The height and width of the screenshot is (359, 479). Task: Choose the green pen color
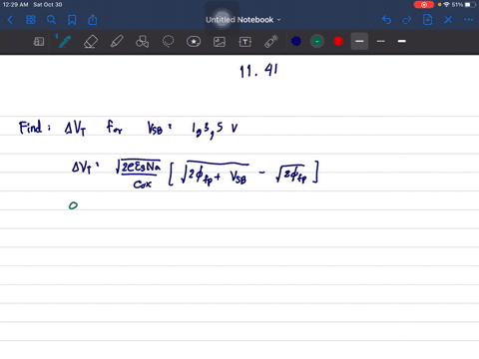(317, 41)
